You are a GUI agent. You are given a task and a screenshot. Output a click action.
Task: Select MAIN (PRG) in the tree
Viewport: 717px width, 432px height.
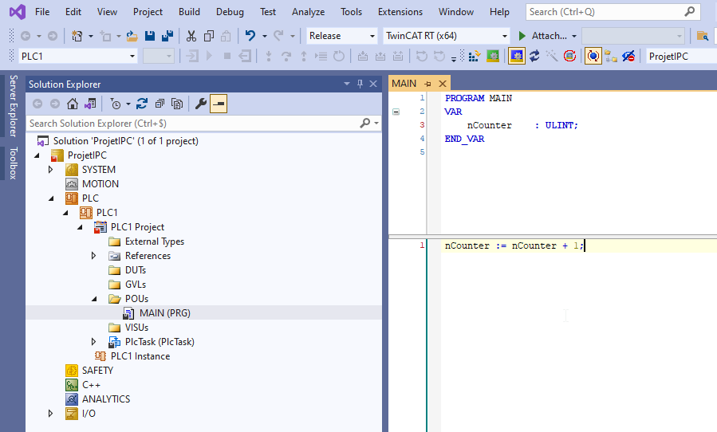pyautogui.click(x=164, y=313)
